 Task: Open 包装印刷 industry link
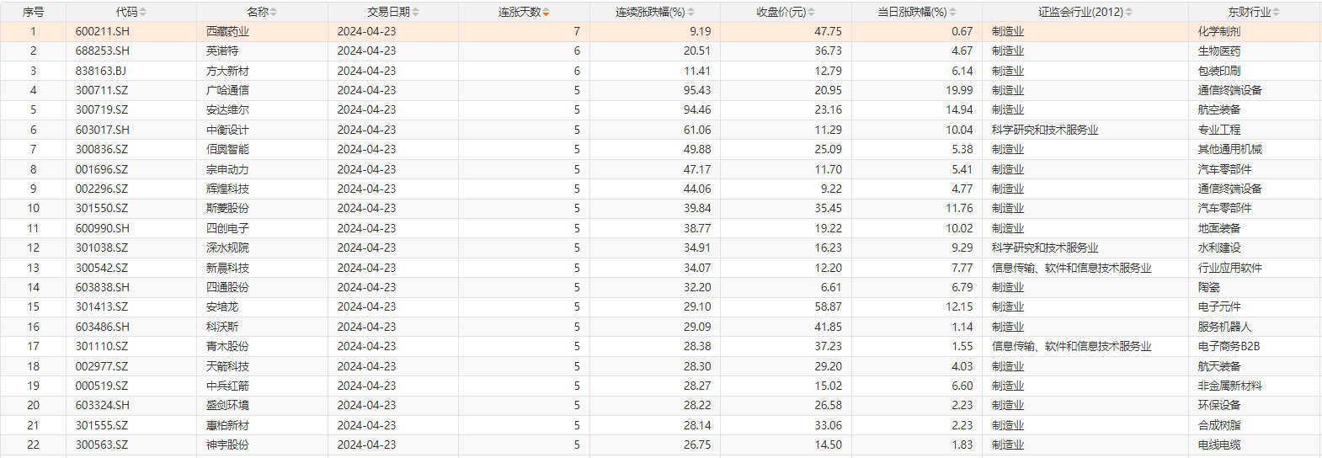(x=1219, y=71)
